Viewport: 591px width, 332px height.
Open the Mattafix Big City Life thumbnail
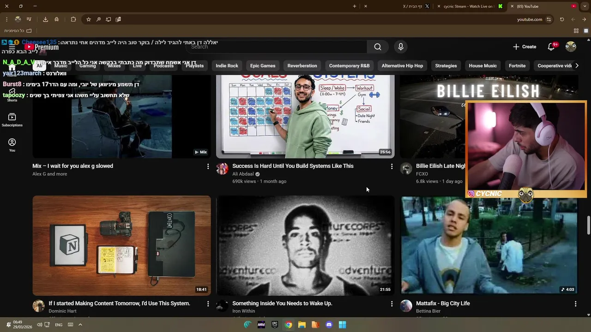pos(489,245)
